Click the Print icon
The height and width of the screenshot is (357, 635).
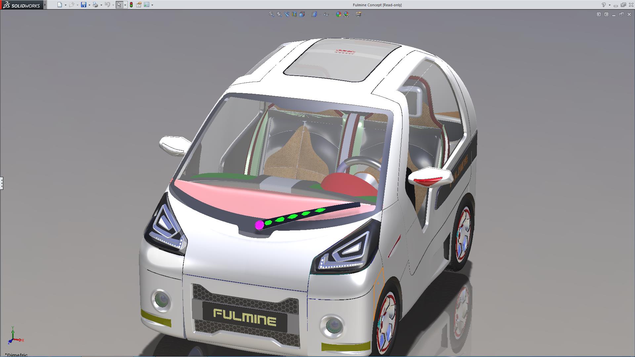click(x=95, y=5)
